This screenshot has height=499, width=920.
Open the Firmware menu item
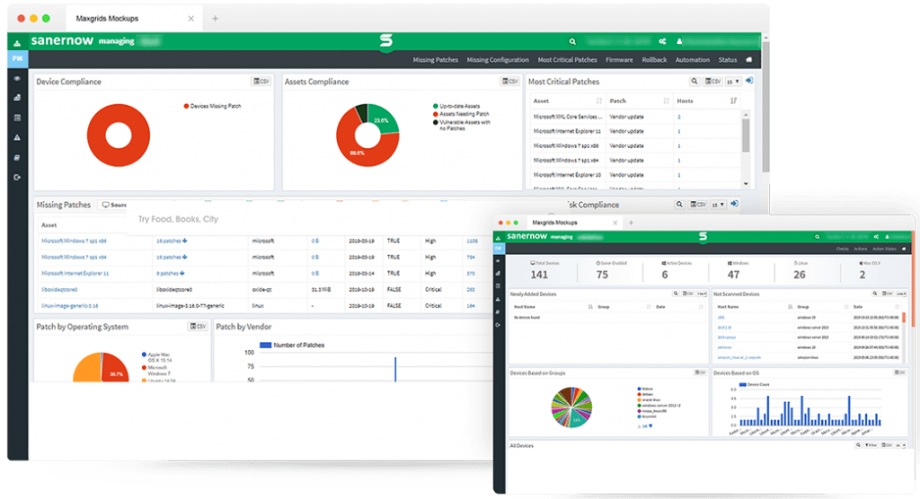coord(619,60)
